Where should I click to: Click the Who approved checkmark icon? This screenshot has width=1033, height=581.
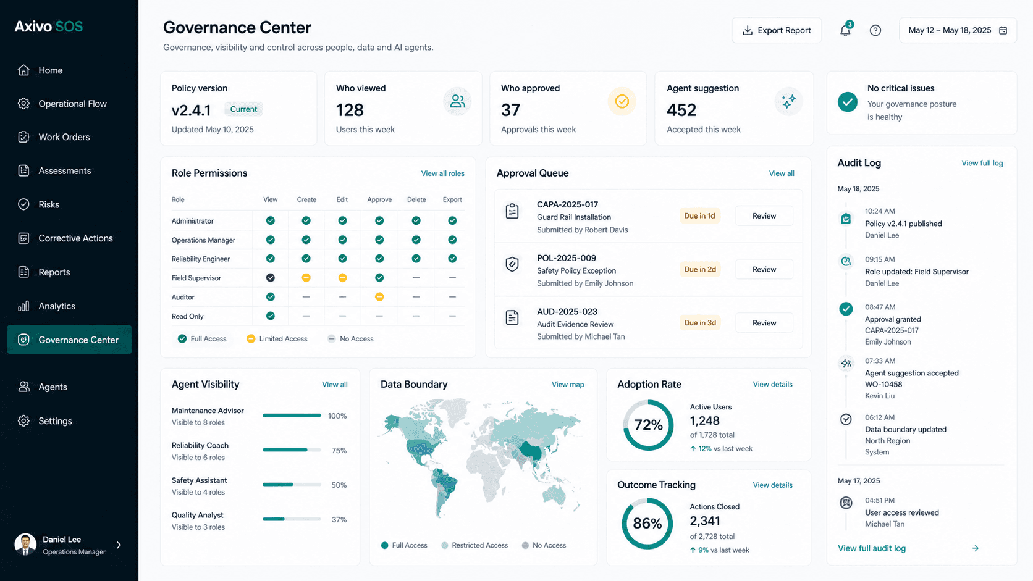pyautogui.click(x=622, y=101)
